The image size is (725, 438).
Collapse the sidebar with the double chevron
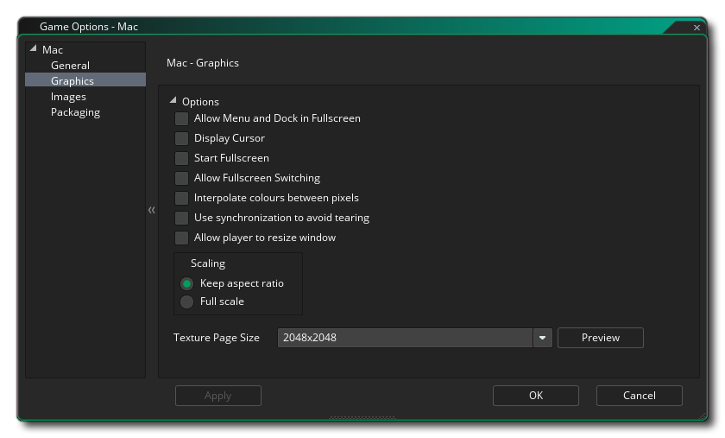click(x=152, y=210)
